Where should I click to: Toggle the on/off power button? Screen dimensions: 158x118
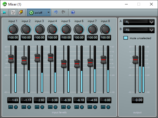pos(37,13)
